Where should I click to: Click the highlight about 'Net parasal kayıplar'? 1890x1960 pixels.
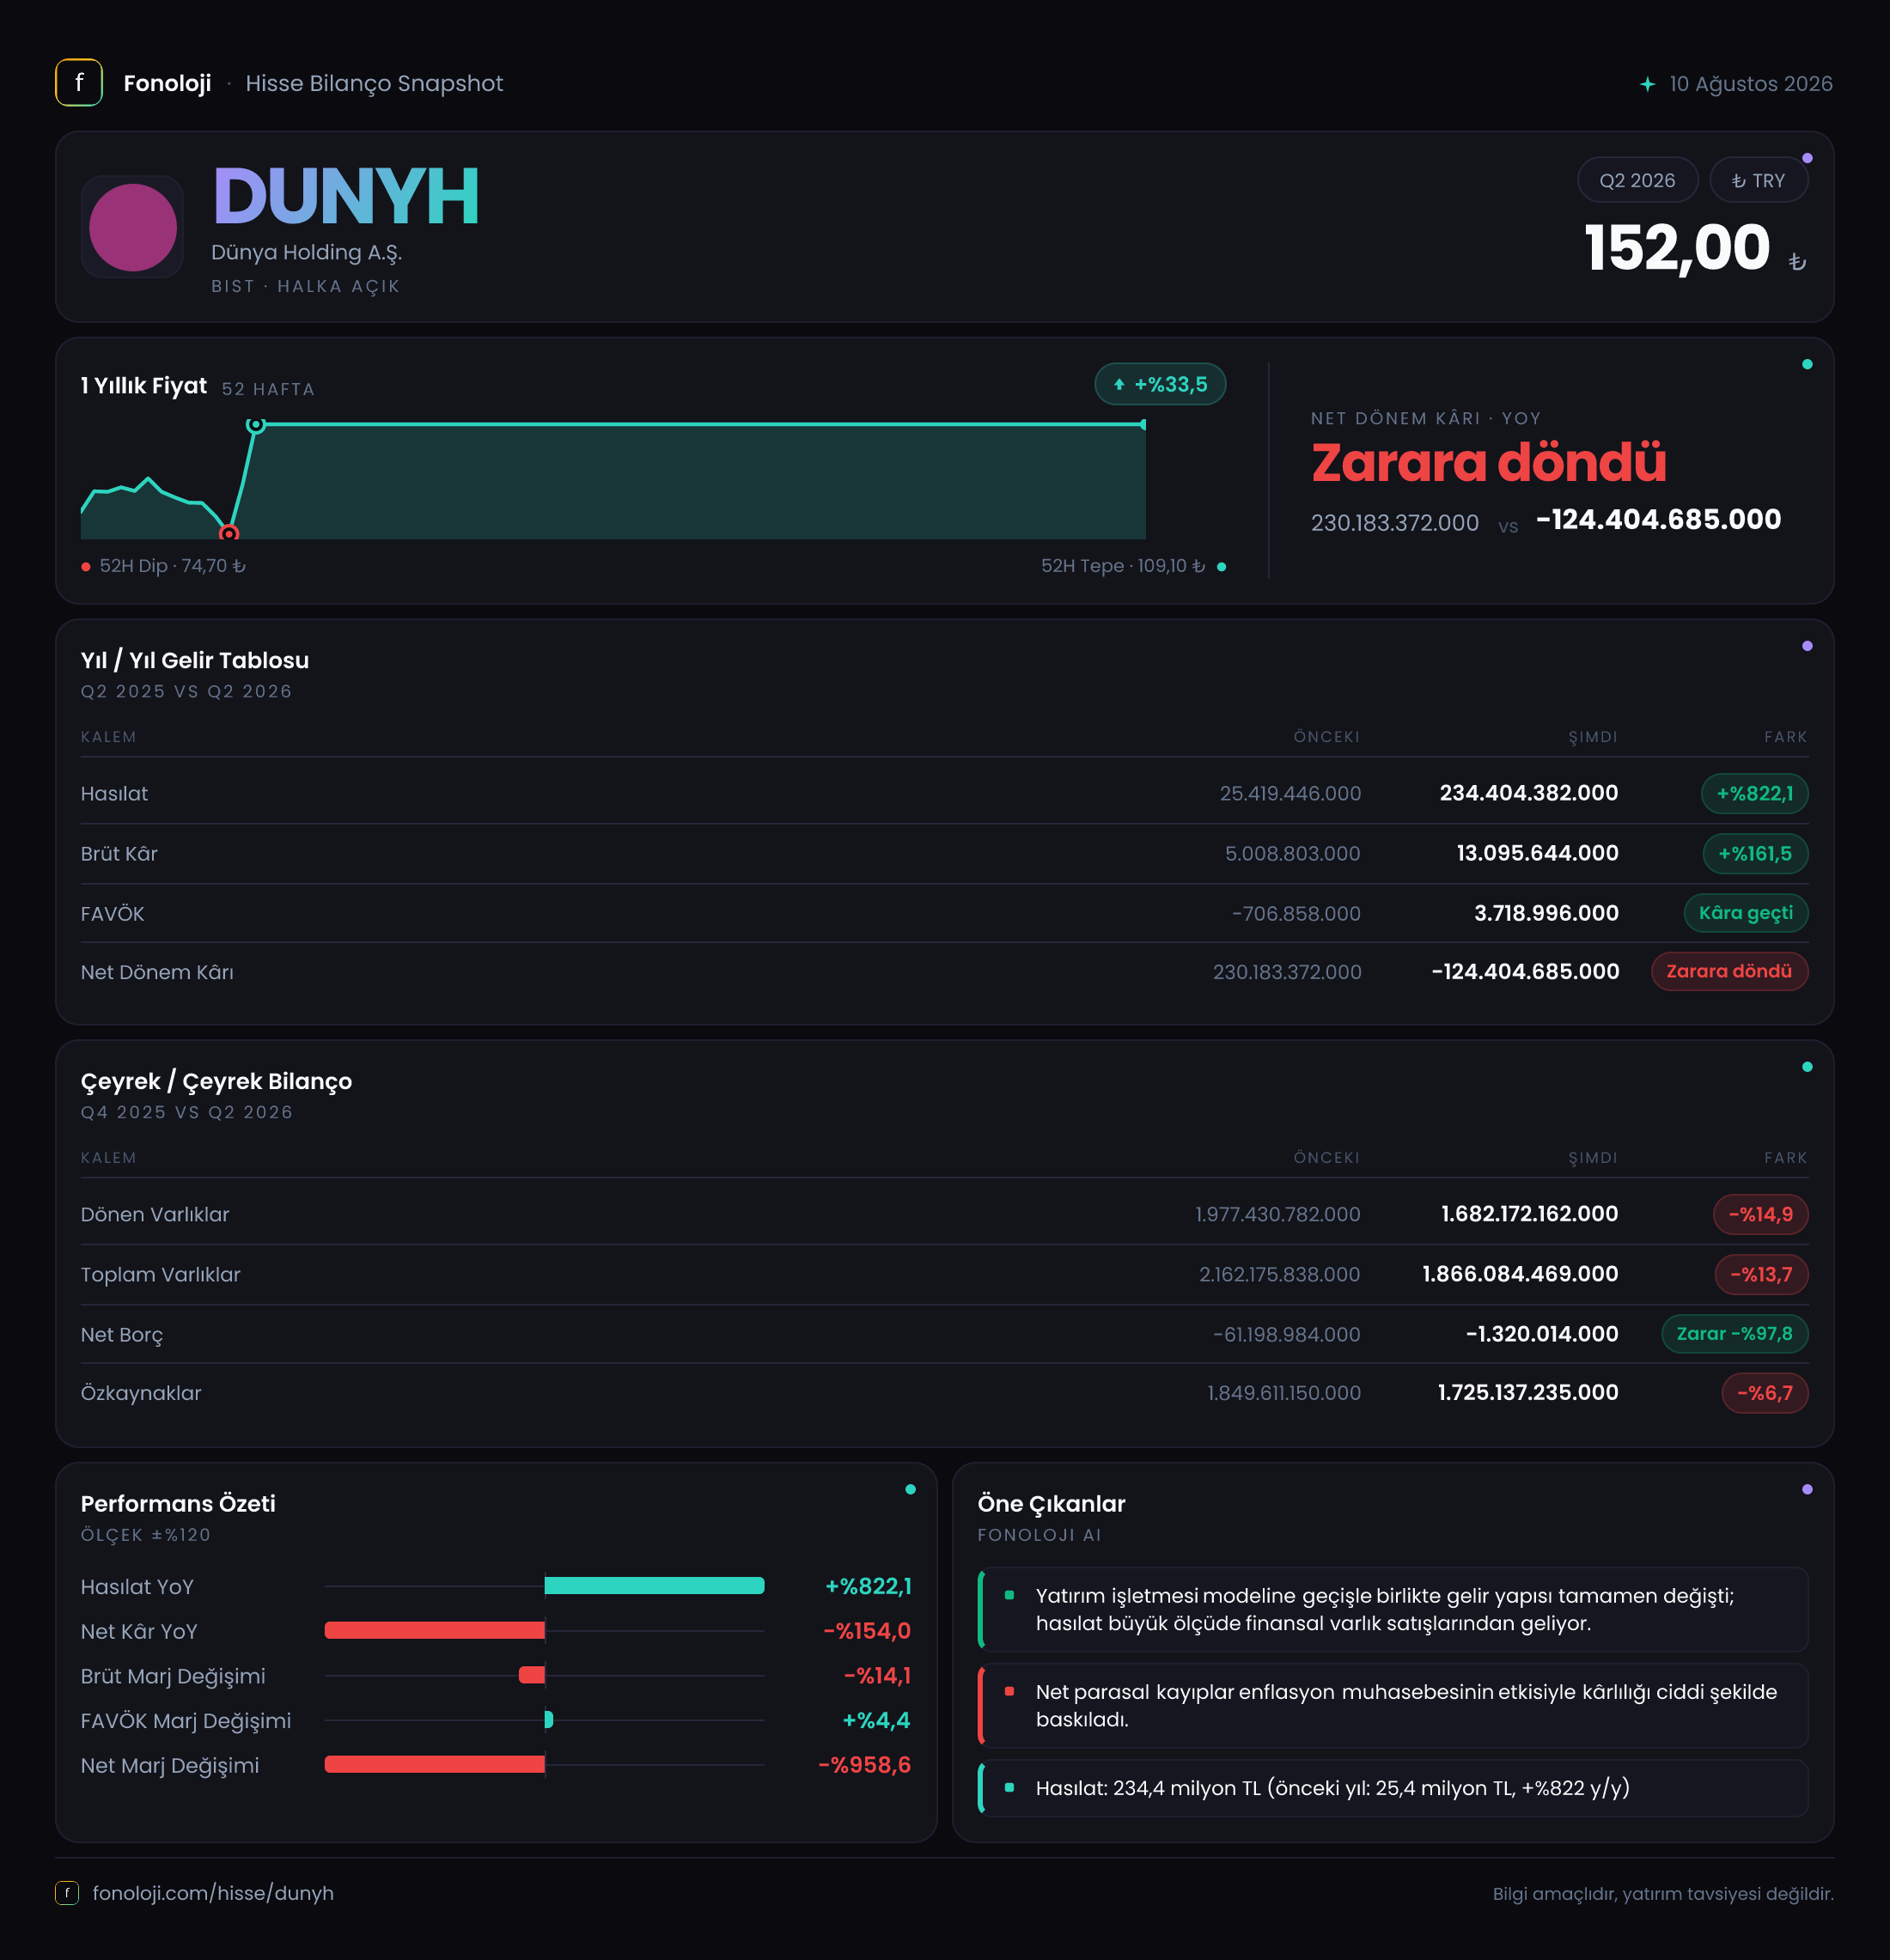point(1393,1706)
